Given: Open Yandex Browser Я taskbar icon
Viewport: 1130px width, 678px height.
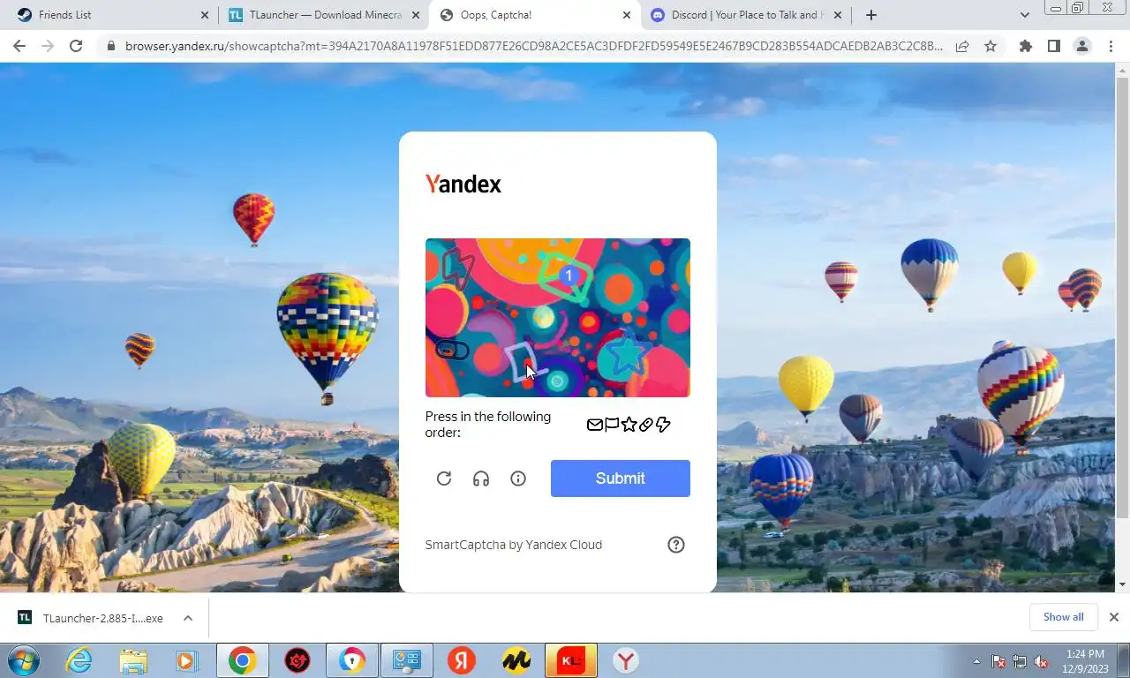Looking at the screenshot, I should [x=462, y=660].
